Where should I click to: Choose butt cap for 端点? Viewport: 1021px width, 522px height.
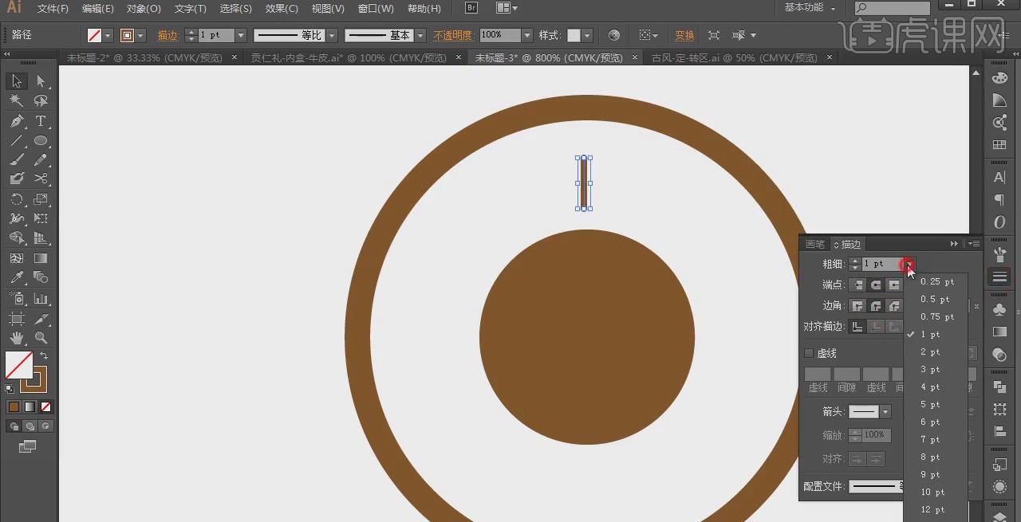[858, 285]
